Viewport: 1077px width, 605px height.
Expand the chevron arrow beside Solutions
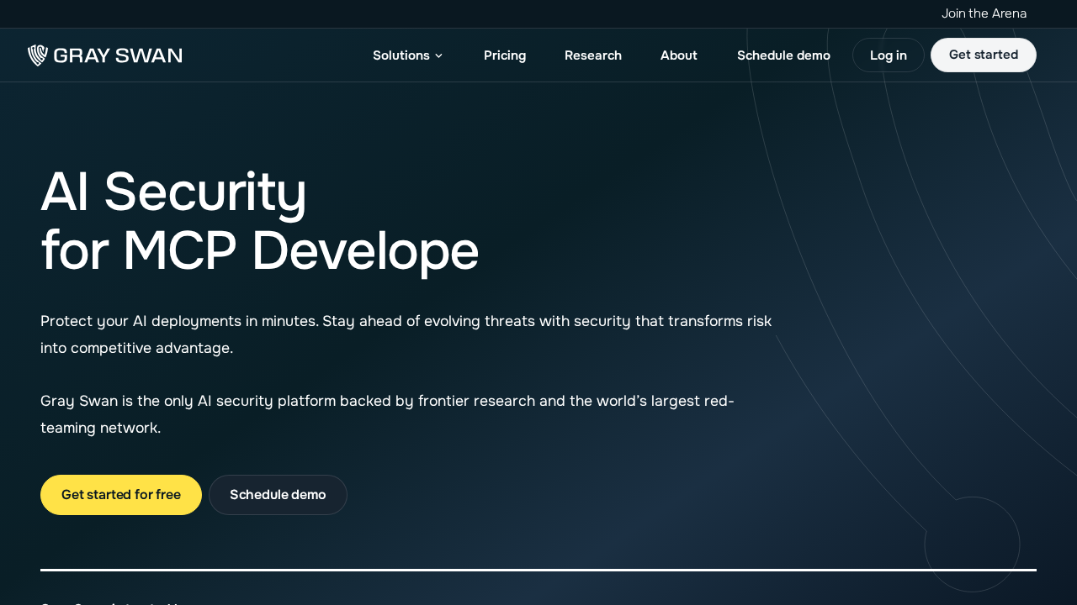click(x=438, y=55)
